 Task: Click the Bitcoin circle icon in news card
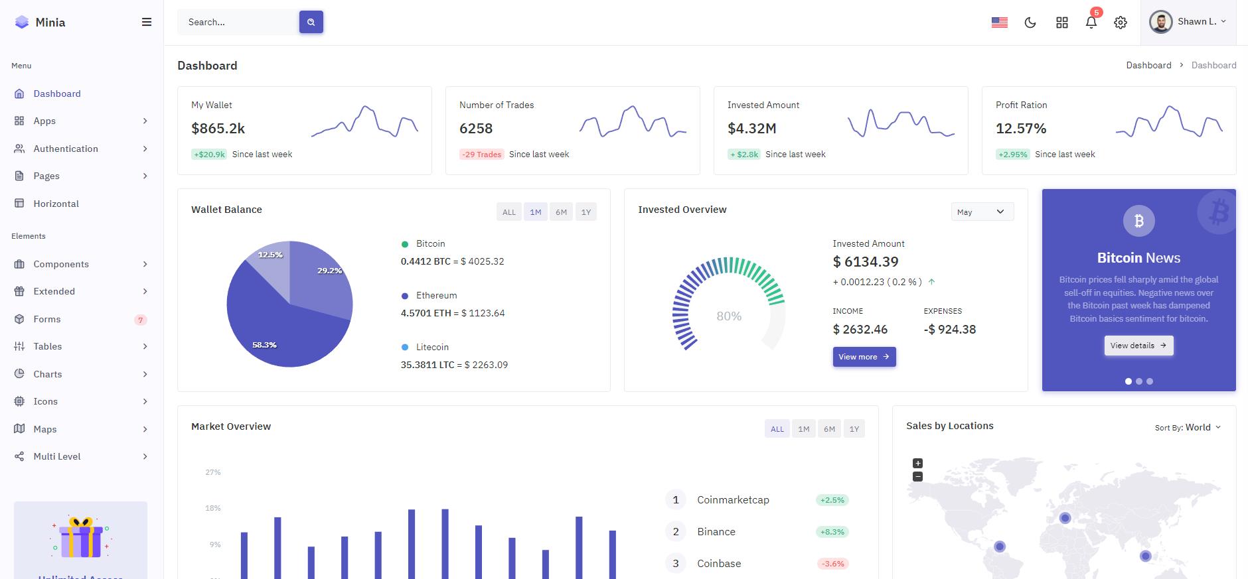pyautogui.click(x=1139, y=221)
